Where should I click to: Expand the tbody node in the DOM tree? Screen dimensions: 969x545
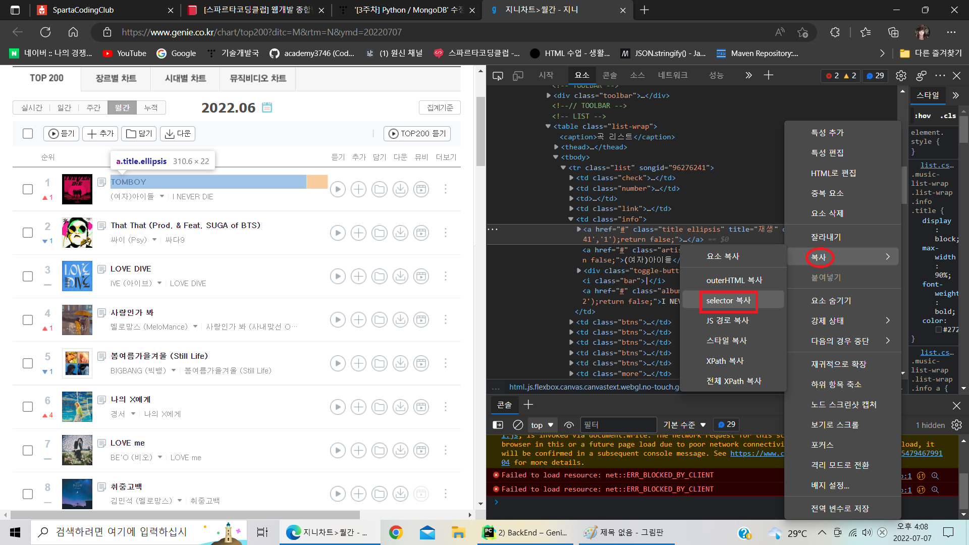pos(556,157)
